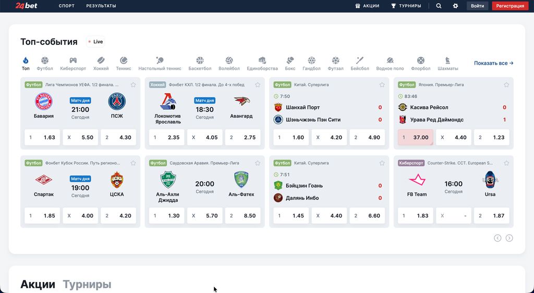Select the Бейсбол sport filter
This screenshot has width=534, height=293.
point(360,63)
